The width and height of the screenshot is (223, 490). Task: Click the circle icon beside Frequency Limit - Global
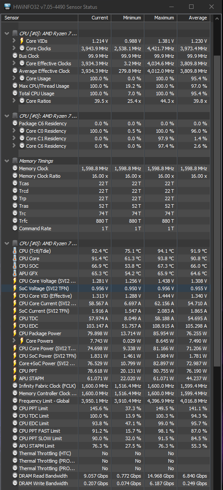coord(15,401)
